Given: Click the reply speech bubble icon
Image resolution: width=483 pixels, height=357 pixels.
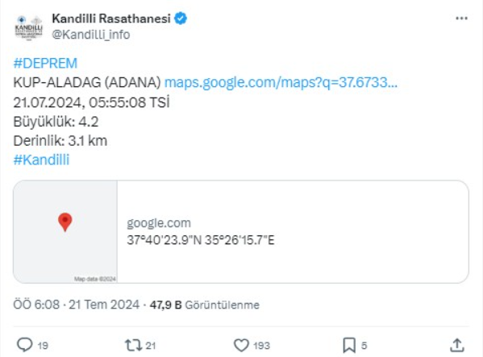Looking at the screenshot, I should [x=25, y=345].
